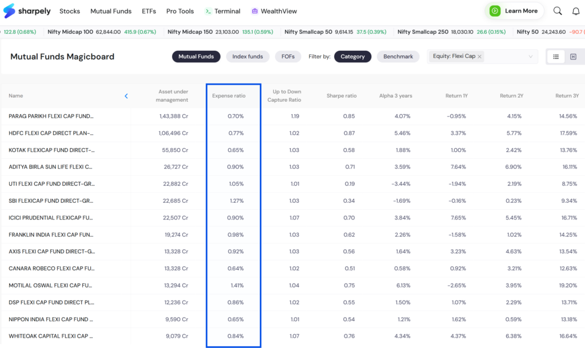Click the Sharpely logo icon
Screen dimensions: 585x348
coord(9,11)
